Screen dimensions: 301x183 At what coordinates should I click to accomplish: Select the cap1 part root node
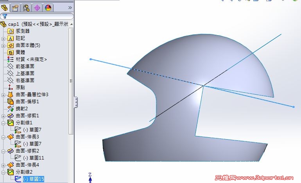pos(34,24)
